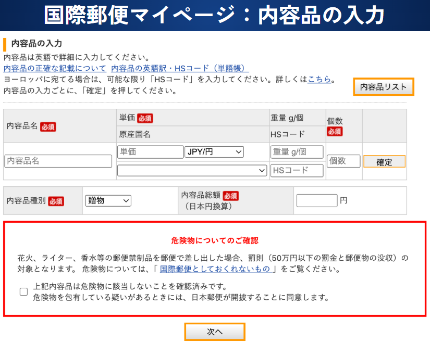This screenshot has height=344, width=430.
Task: Click the 内容品総額 total value field
Action: click(317, 200)
